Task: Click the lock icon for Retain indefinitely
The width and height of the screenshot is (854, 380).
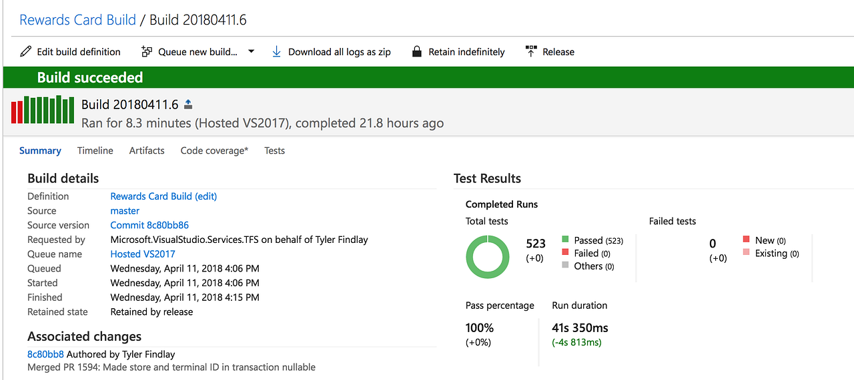Action: click(417, 52)
